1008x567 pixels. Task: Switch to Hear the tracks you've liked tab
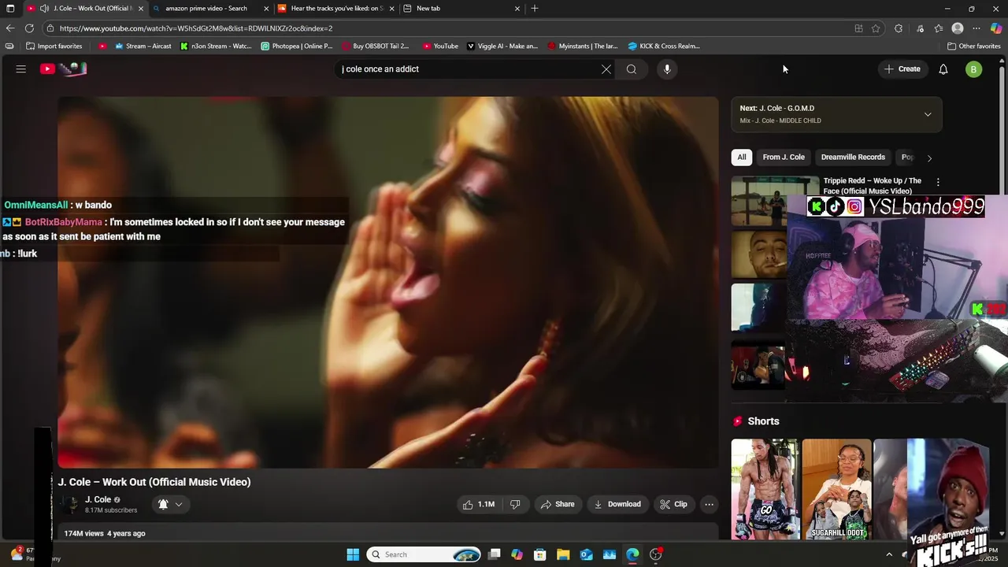tap(336, 9)
